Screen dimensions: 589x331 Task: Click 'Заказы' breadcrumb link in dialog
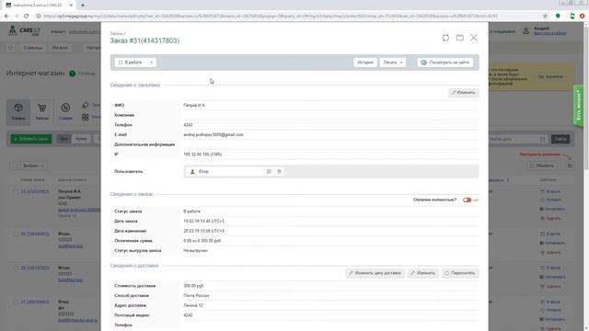(117, 33)
